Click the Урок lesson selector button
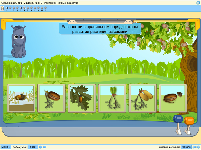 tap(33, 147)
